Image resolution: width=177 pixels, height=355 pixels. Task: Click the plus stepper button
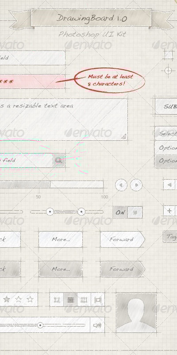[x=169, y=211]
